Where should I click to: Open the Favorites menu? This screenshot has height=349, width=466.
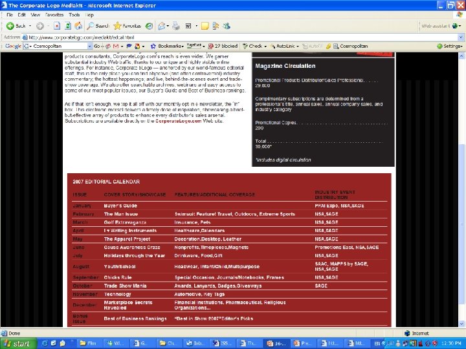coord(54,14)
